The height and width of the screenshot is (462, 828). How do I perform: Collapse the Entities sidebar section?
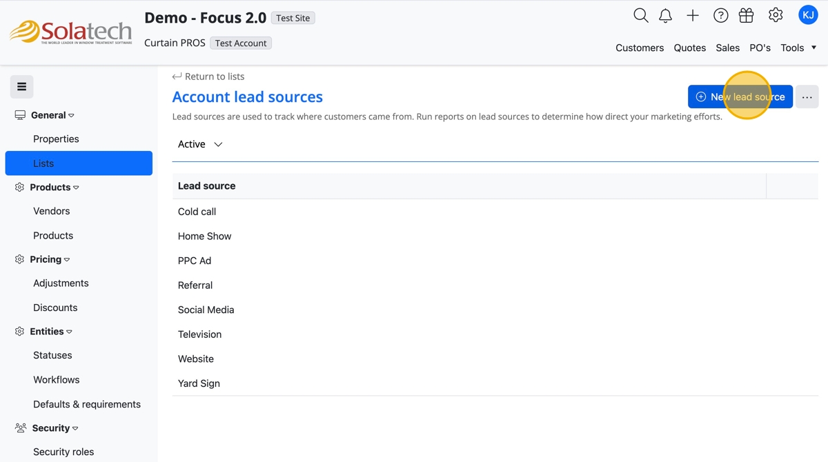coord(50,332)
